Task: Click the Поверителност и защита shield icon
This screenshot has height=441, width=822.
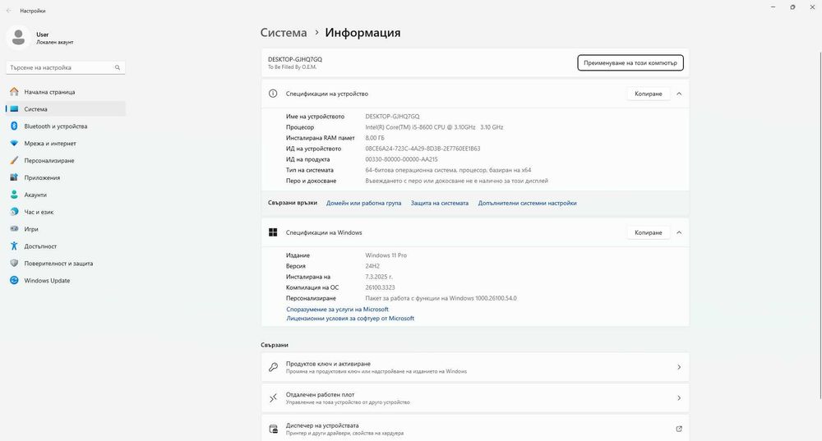Action: coord(14,263)
